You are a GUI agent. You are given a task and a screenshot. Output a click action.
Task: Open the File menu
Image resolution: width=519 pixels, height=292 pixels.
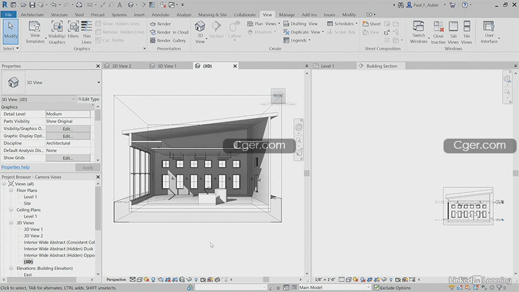click(8, 15)
